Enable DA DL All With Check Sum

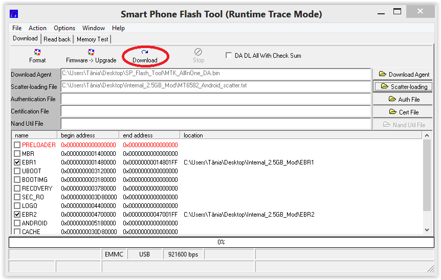coord(229,55)
